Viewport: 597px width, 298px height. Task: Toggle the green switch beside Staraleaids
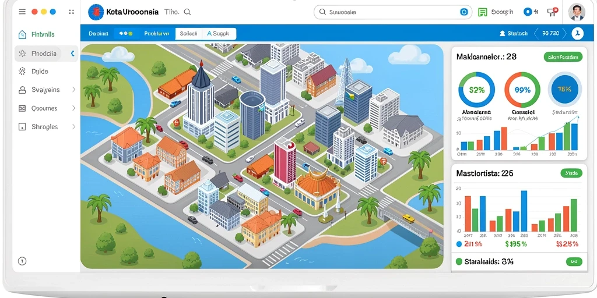click(574, 261)
